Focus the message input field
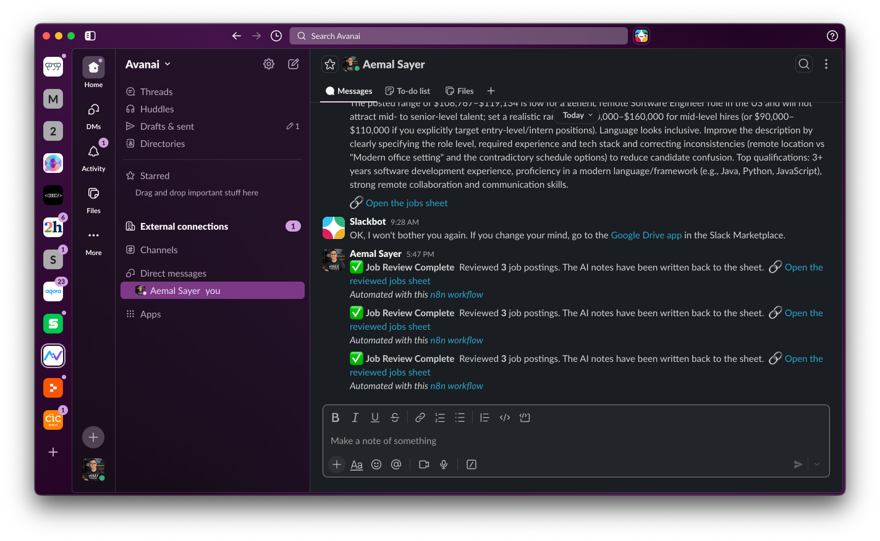880x541 pixels. 576,441
